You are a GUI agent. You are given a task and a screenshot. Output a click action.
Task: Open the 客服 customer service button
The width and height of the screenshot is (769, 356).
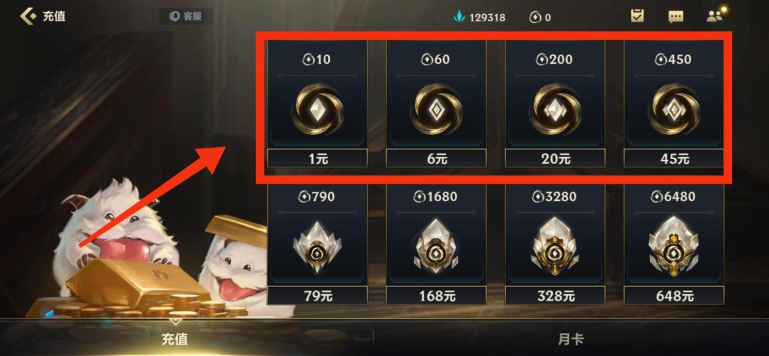185,16
